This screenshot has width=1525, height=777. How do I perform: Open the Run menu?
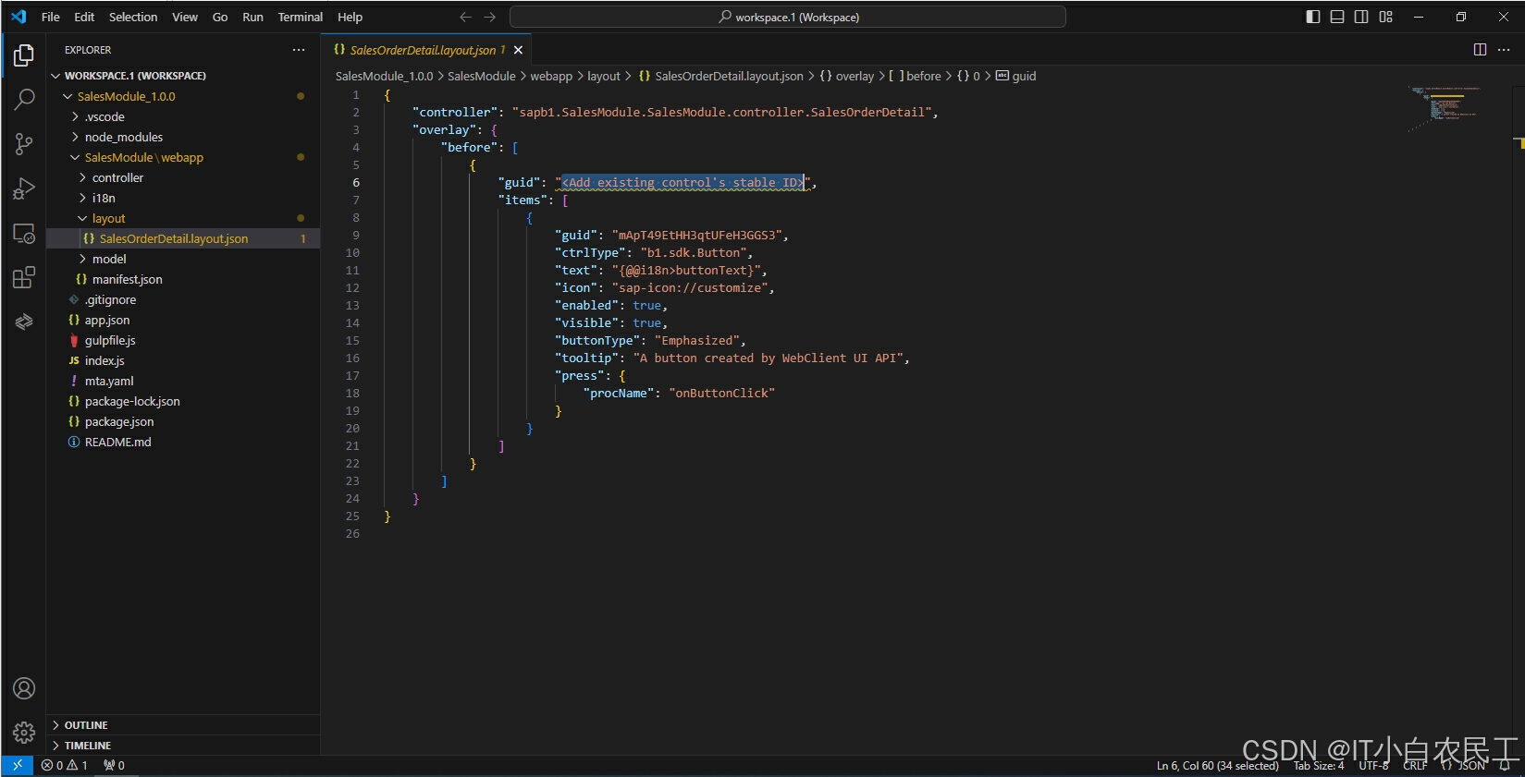252,17
